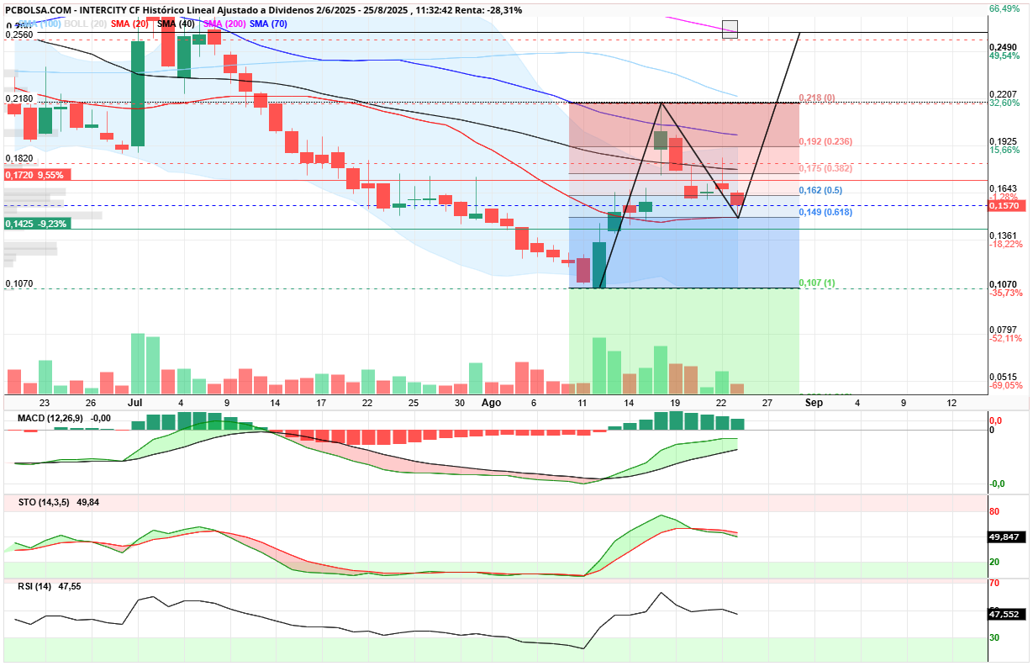Select the red SMA (20) legend label
The width and height of the screenshot is (1033, 666).
pyautogui.click(x=129, y=24)
